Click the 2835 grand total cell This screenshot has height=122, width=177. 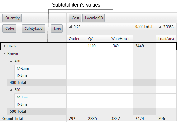click(98, 119)
